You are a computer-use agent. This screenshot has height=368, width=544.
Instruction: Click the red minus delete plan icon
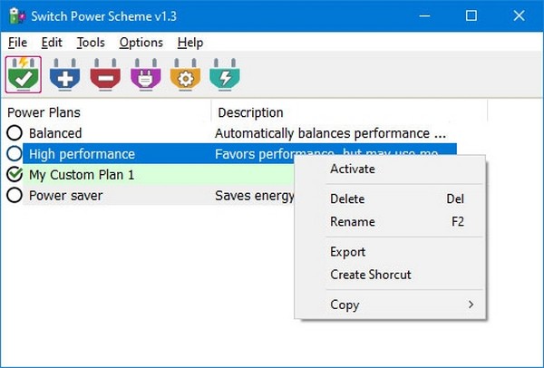[105, 76]
